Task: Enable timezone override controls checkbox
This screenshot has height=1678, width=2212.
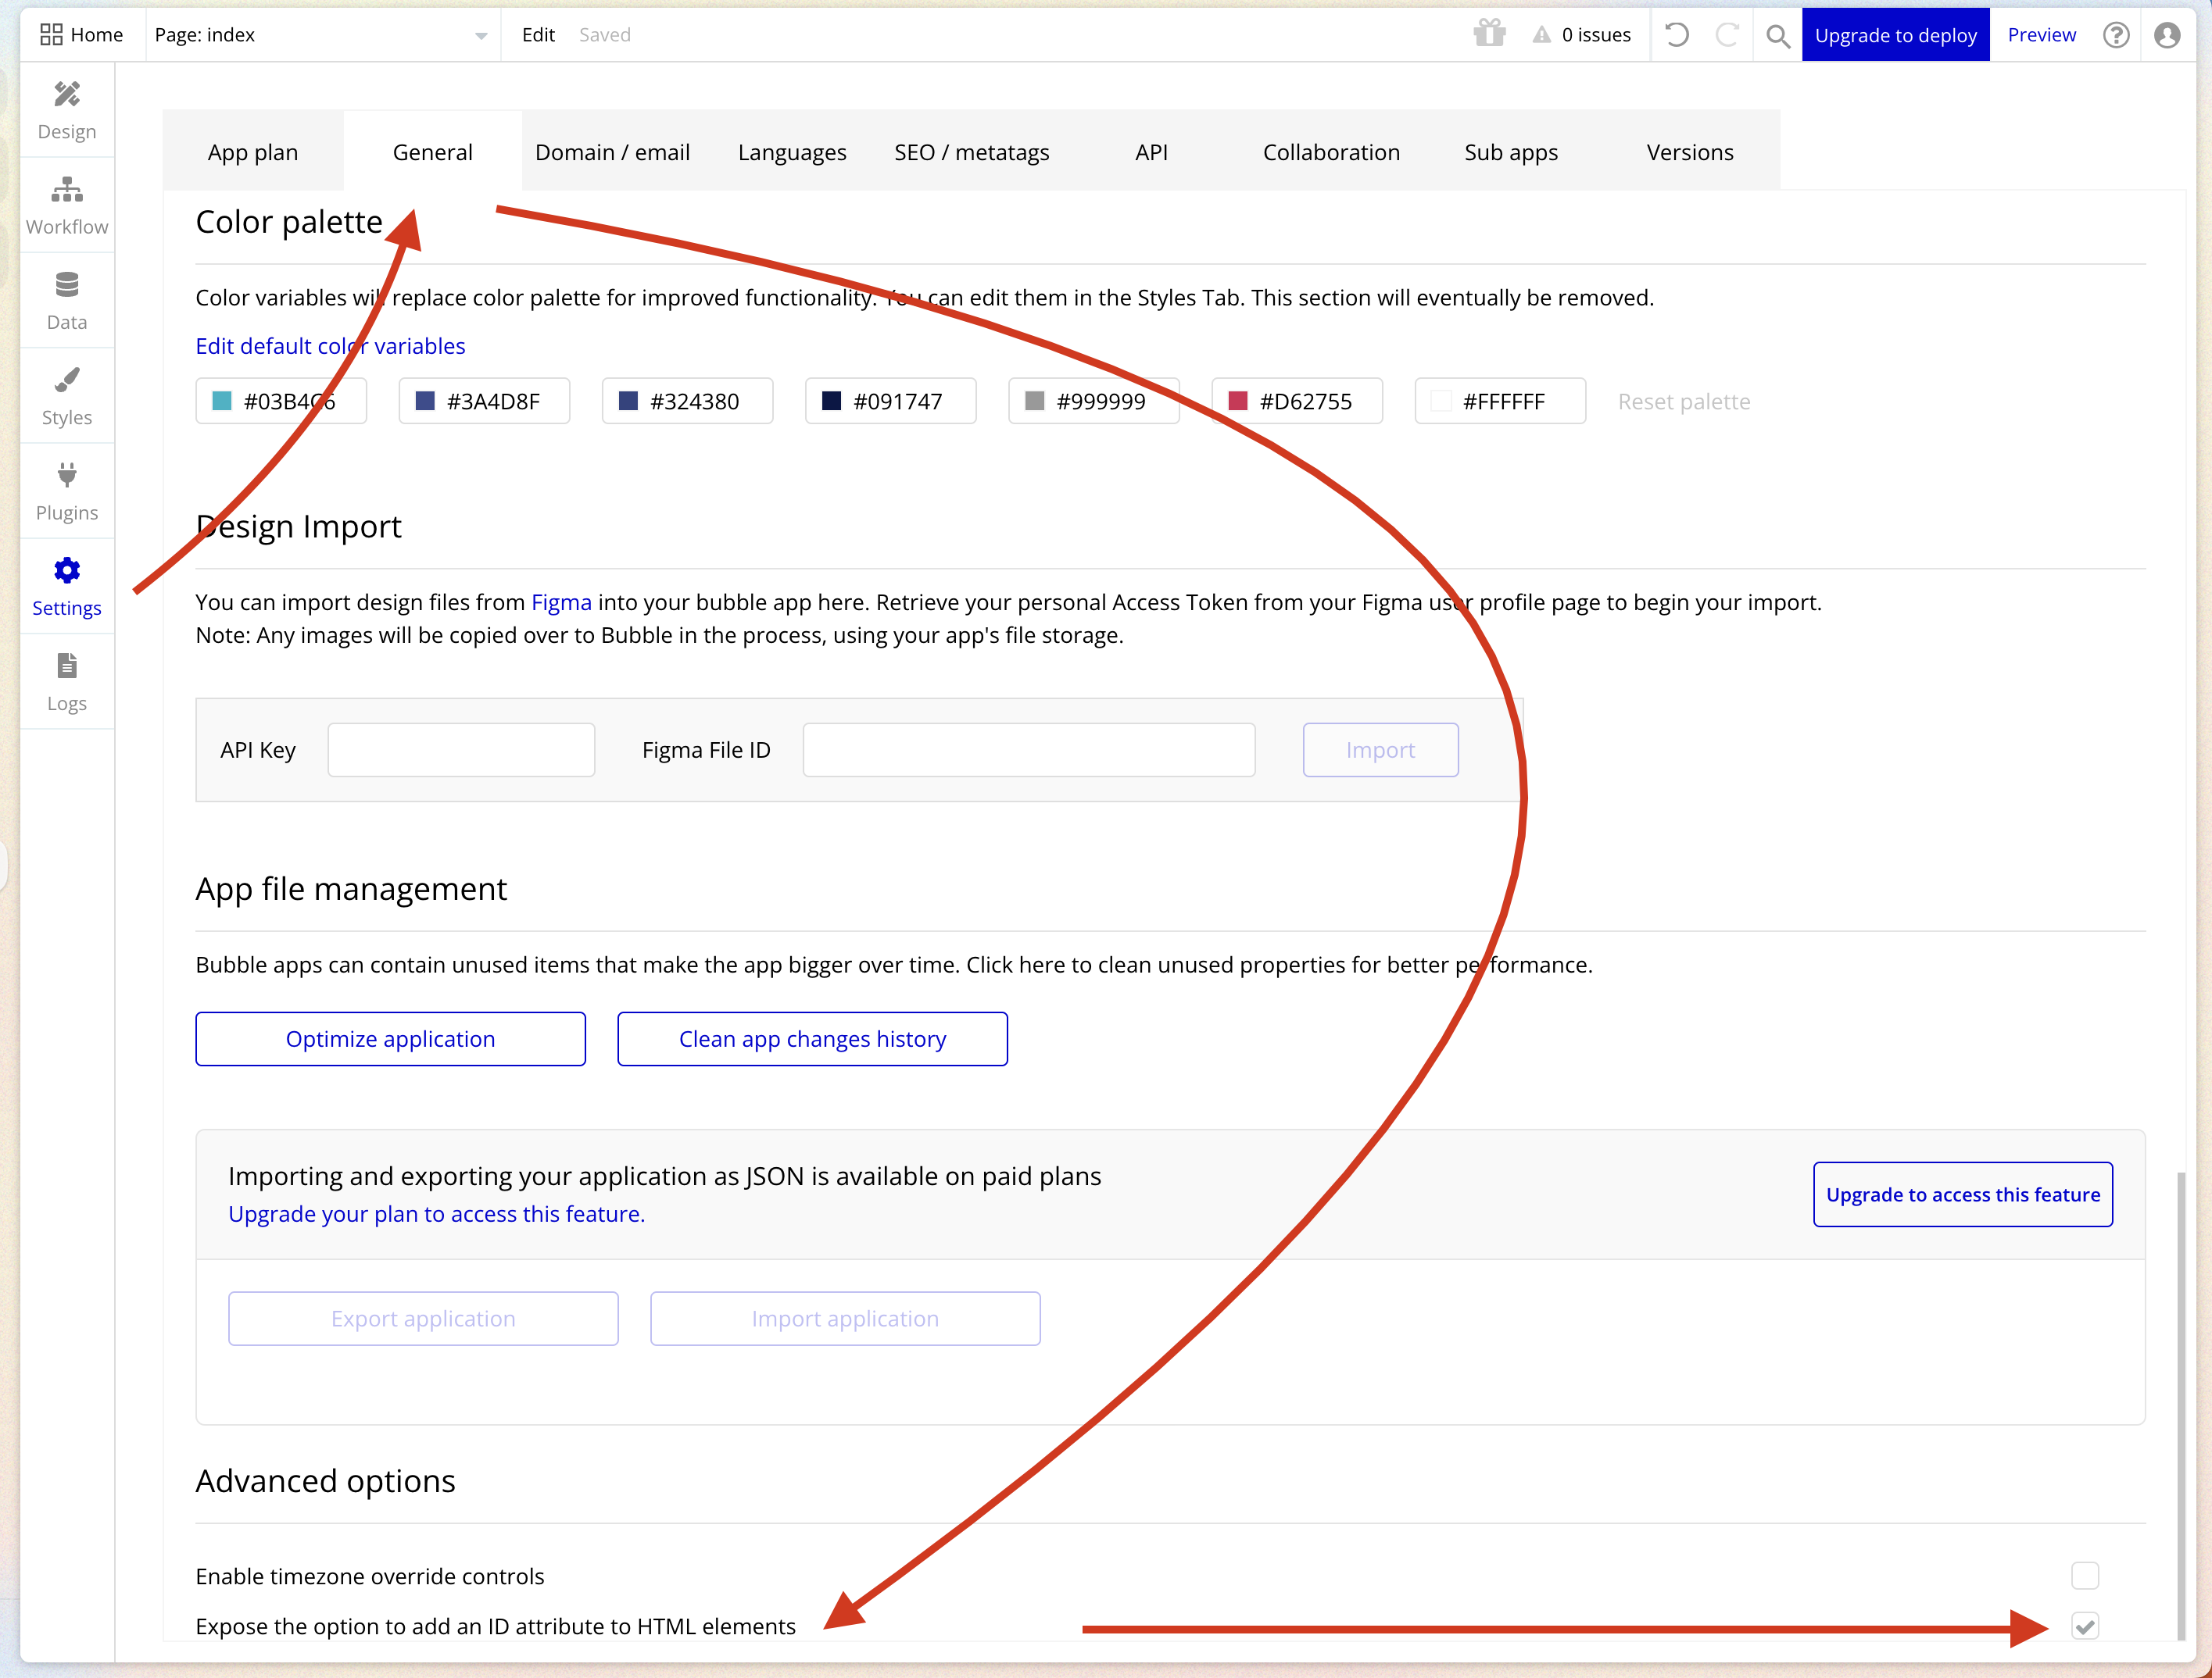Action: [2084, 1575]
